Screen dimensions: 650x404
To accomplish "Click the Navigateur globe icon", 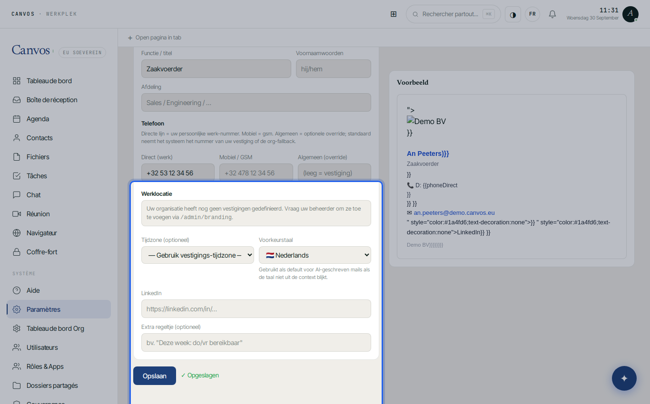I will tap(17, 233).
